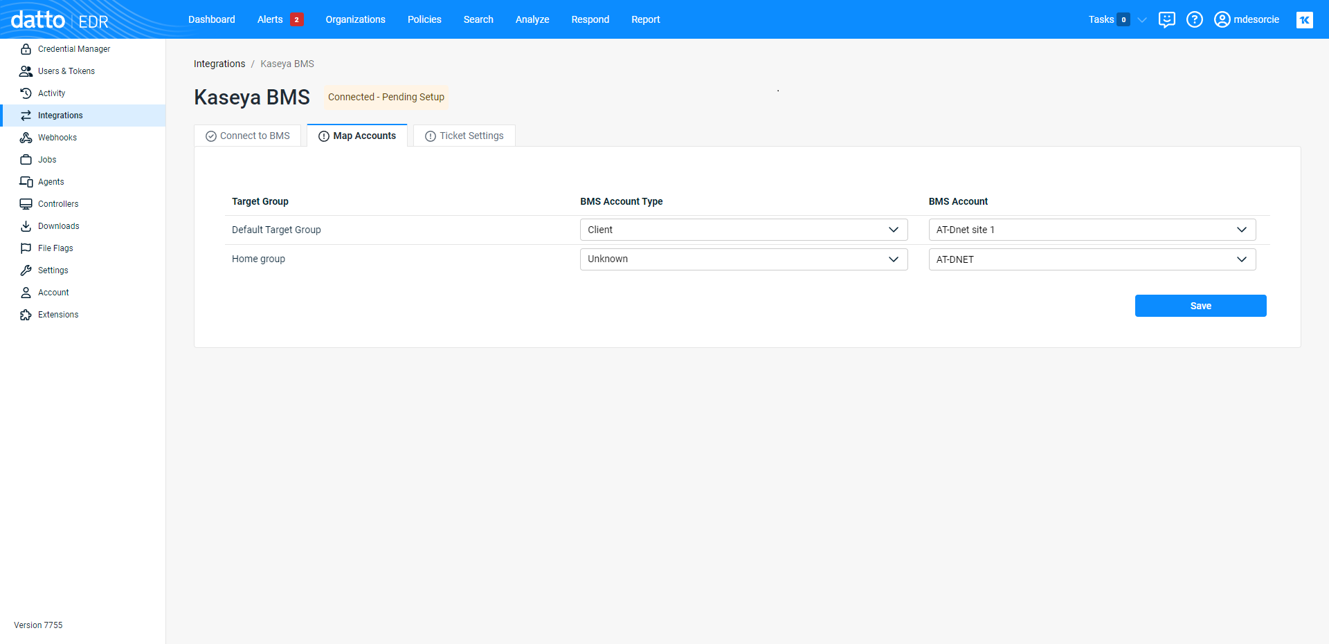Click the Kaseya K logo icon

[1305, 20]
